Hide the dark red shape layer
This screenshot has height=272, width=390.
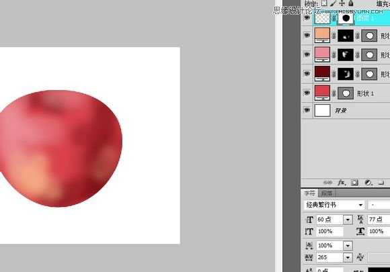[307, 73]
